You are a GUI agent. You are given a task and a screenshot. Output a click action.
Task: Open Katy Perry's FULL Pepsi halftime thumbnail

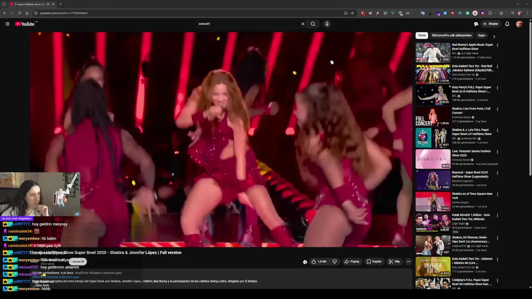coord(433,95)
